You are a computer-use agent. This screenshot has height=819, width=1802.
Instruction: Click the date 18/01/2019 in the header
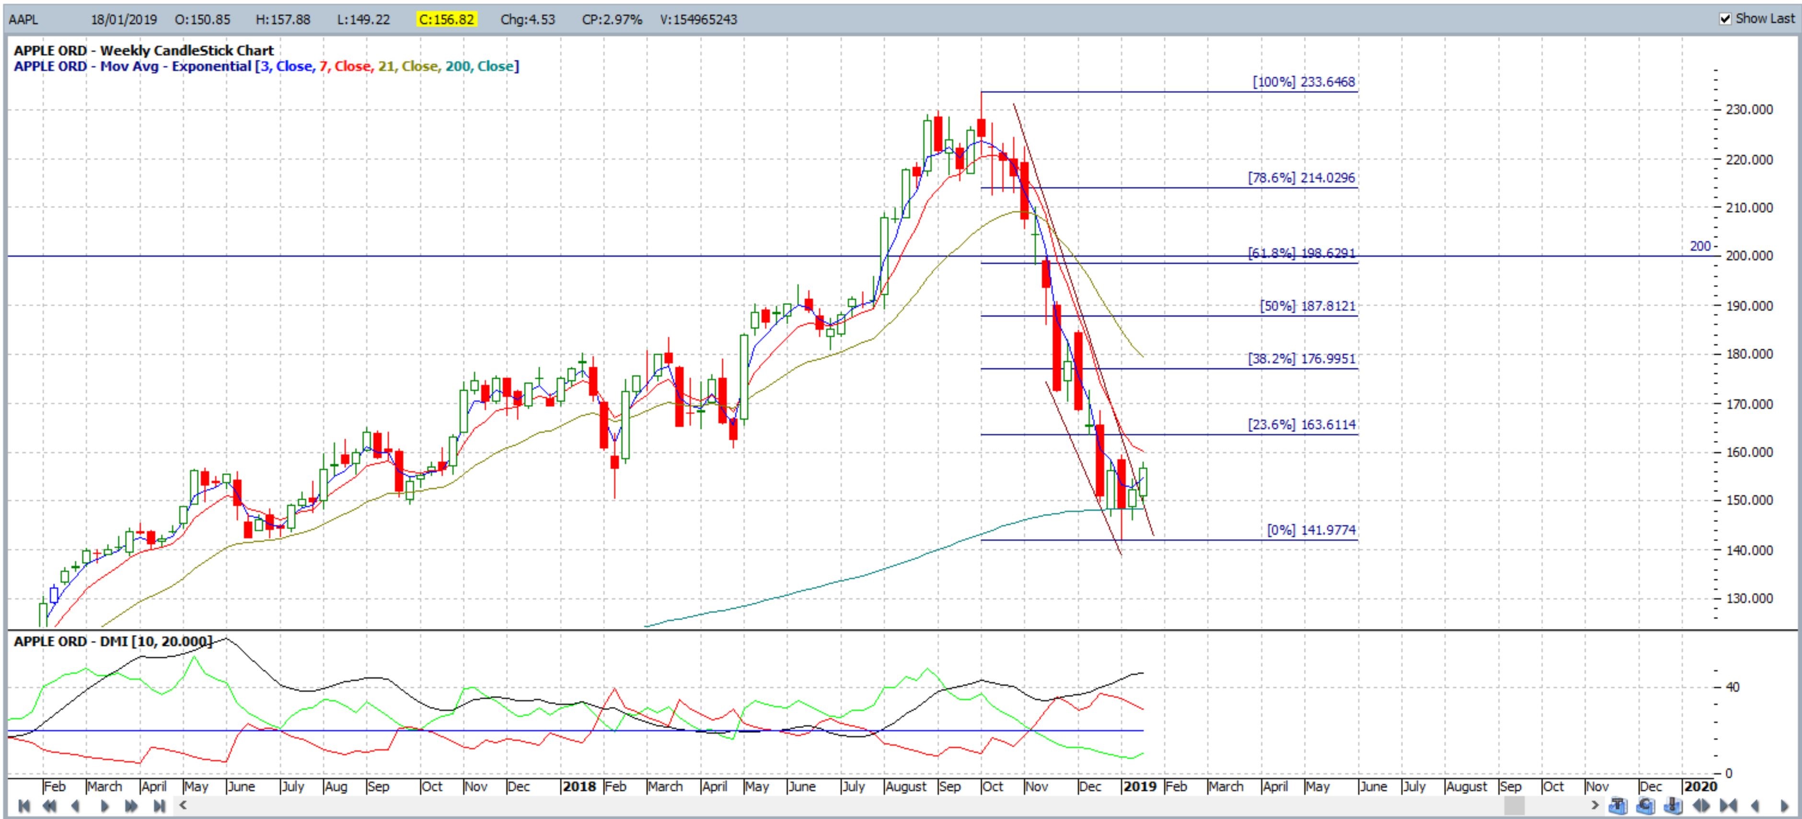coord(124,20)
